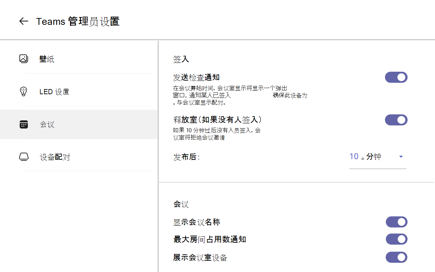The width and height of the screenshot is (435, 272).
Task: Click the 签入 section heading
Action: [181, 59]
